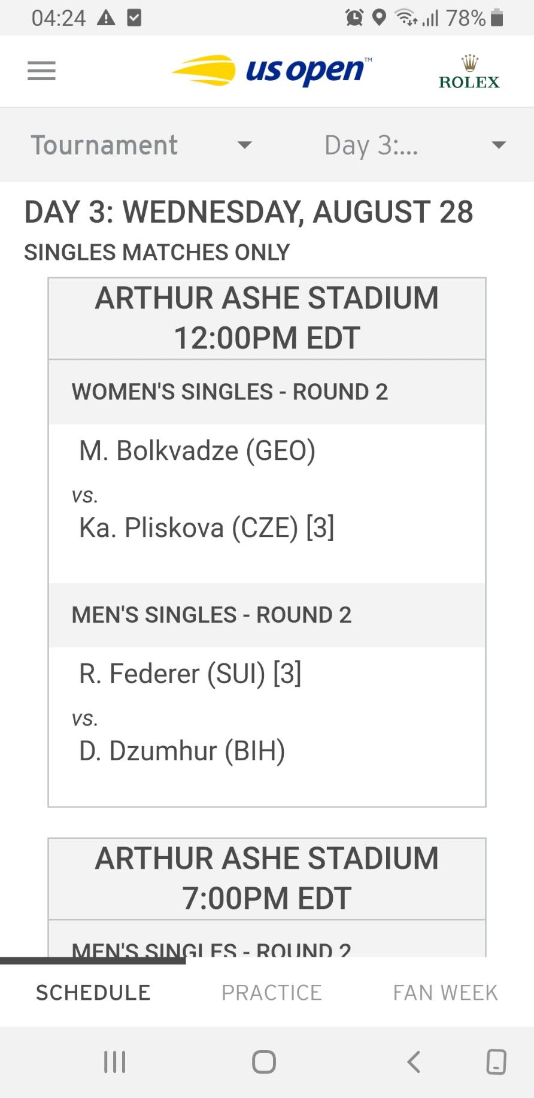Tap the screen rotation icon
Screen dimensions: 534x1098
click(496, 1061)
